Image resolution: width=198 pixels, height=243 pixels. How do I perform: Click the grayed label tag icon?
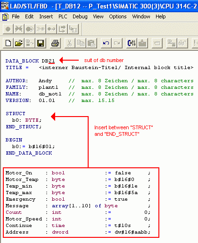pyautogui.click(x=157, y=43)
